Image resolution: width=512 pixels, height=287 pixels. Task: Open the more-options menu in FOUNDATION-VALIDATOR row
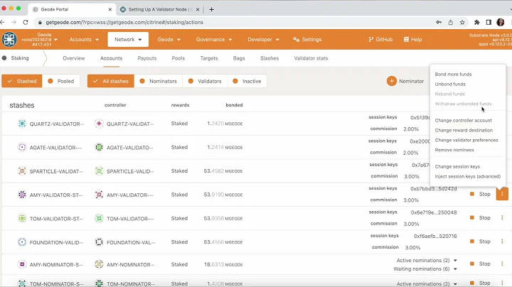click(x=502, y=242)
